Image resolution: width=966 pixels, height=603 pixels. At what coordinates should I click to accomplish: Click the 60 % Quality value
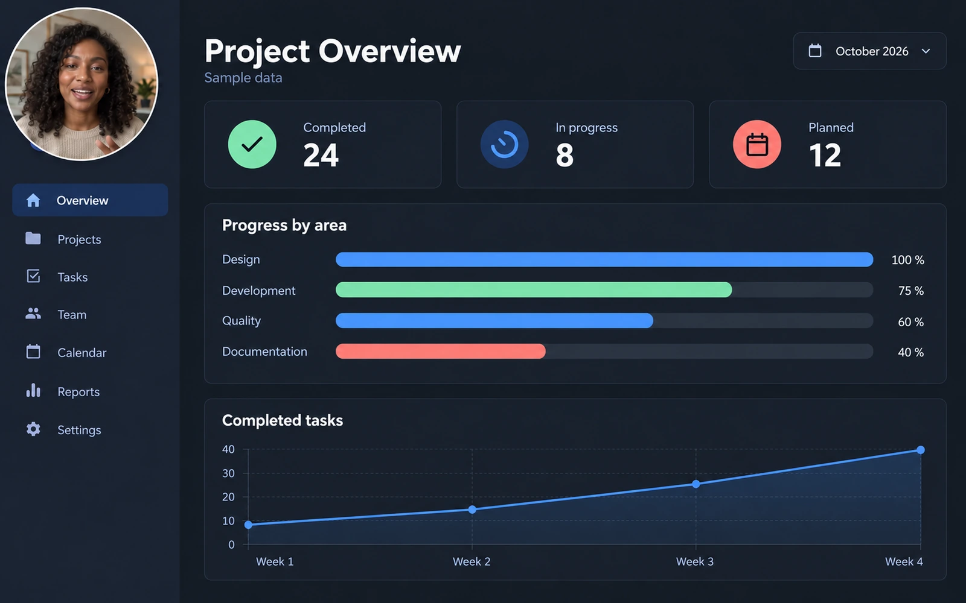tap(911, 322)
